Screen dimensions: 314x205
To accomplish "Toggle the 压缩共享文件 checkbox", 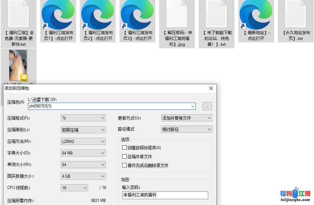I will click(125, 157).
